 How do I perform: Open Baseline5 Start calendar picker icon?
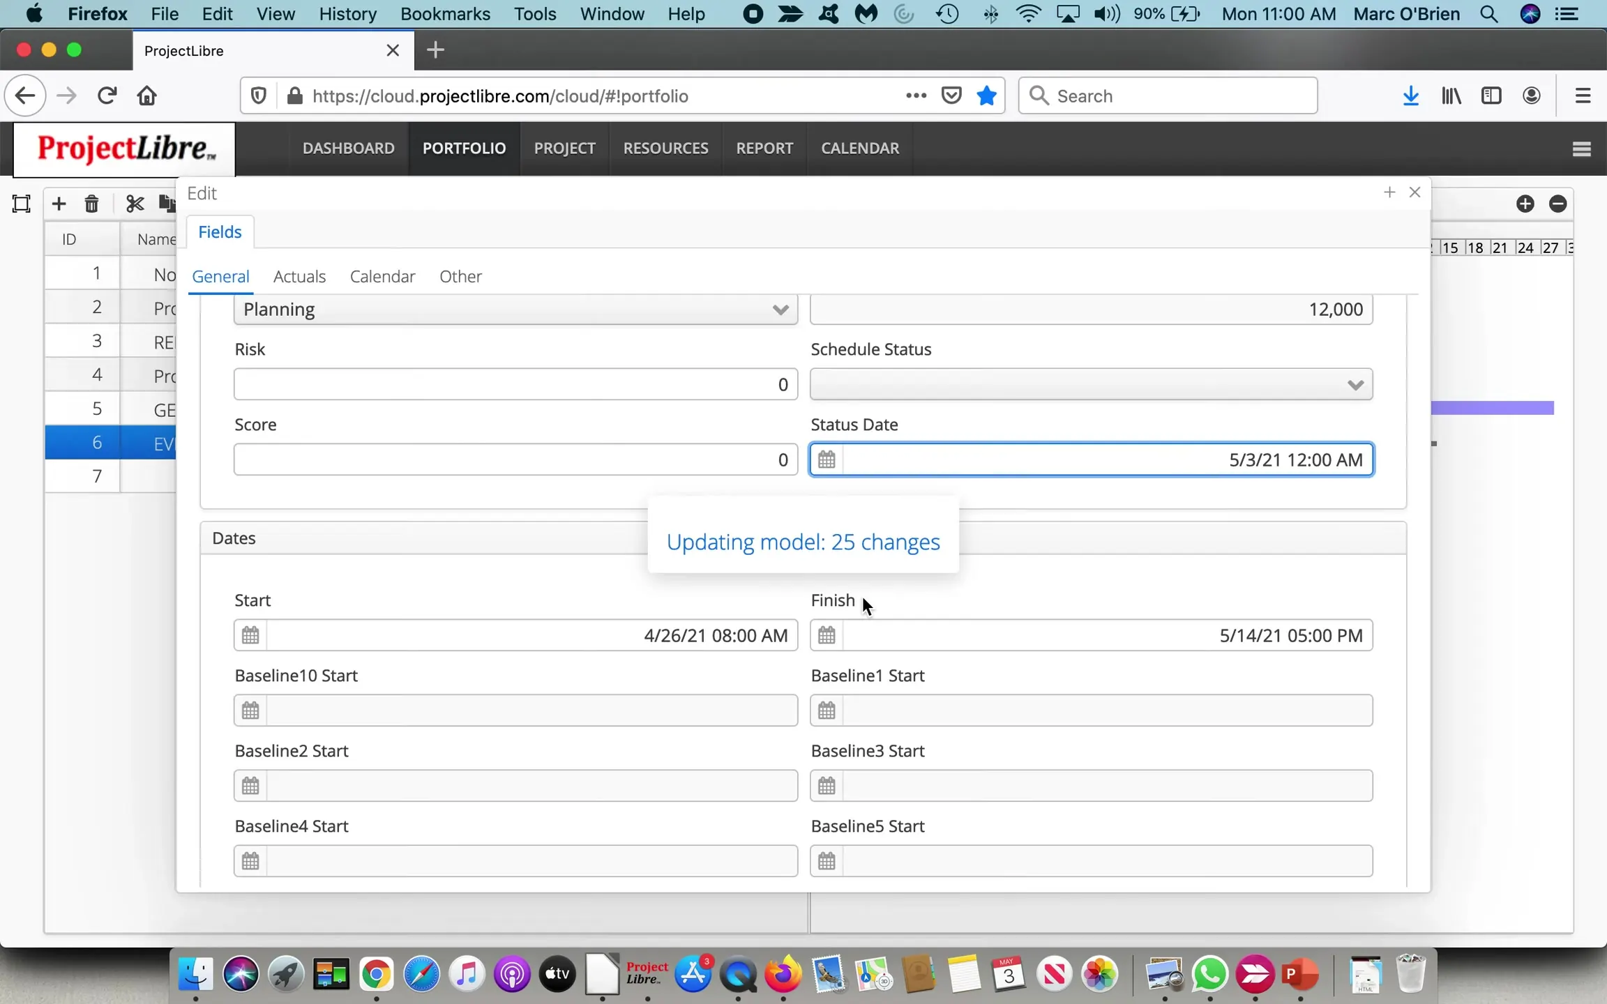coord(827,861)
